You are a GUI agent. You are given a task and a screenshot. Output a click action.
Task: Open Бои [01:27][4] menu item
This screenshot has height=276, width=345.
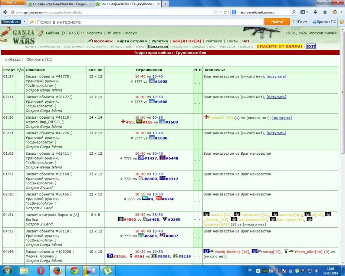click(x=187, y=41)
